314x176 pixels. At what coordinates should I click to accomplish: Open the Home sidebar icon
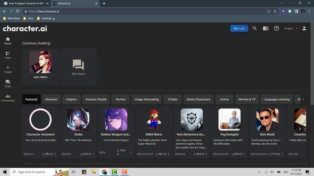pos(8,41)
